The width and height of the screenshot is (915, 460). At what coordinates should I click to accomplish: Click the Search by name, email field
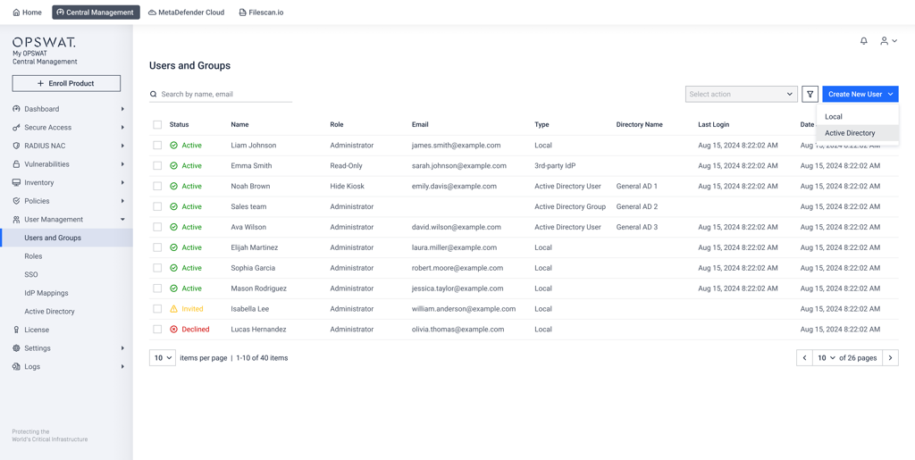221,94
